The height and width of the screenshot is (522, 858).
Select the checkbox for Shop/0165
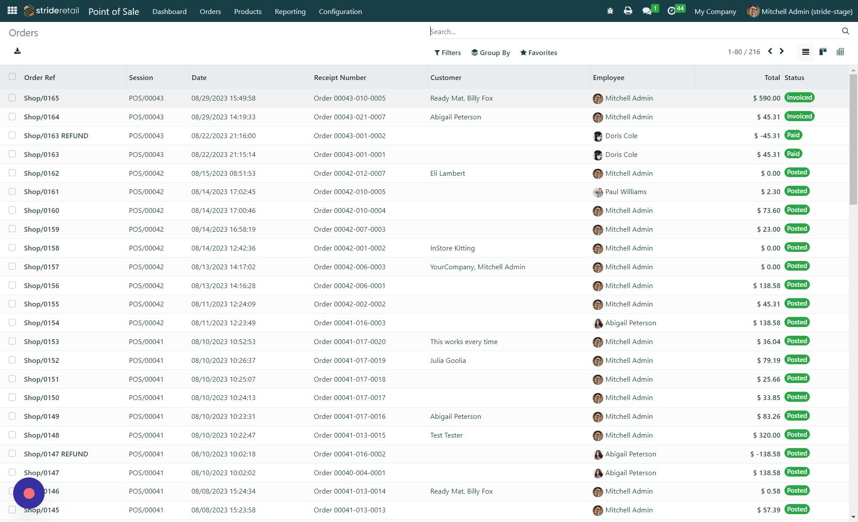point(12,98)
